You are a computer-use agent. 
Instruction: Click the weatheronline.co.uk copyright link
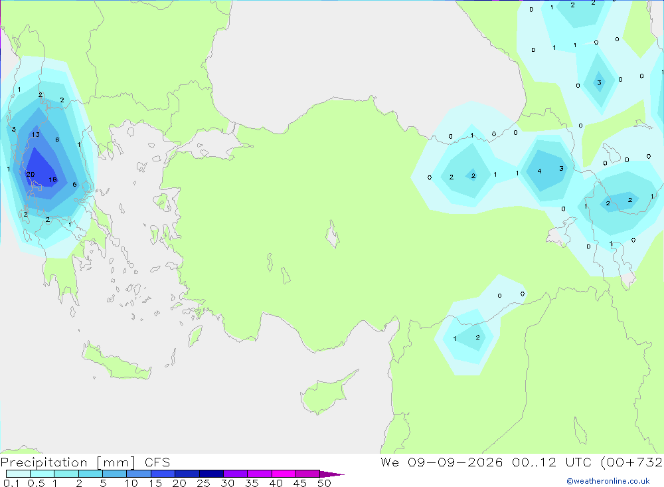click(608, 481)
